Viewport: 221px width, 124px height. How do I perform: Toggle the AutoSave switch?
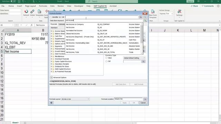pos(13,1)
